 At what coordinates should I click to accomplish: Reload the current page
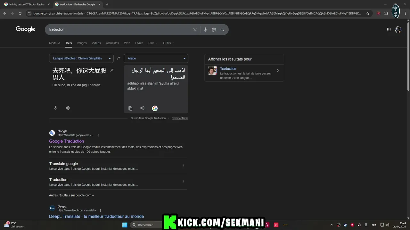coord(20,13)
